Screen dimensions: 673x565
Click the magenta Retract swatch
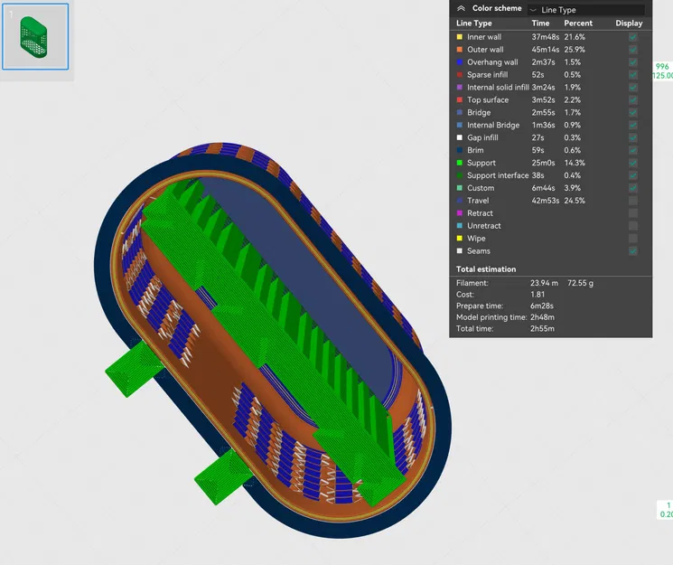460,213
